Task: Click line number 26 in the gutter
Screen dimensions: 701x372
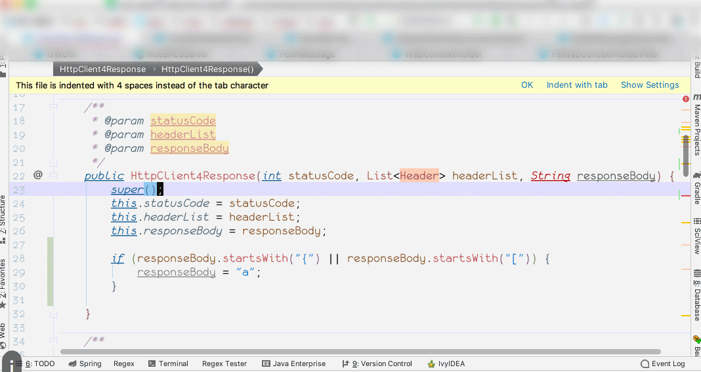Action: pyautogui.click(x=19, y=231)
